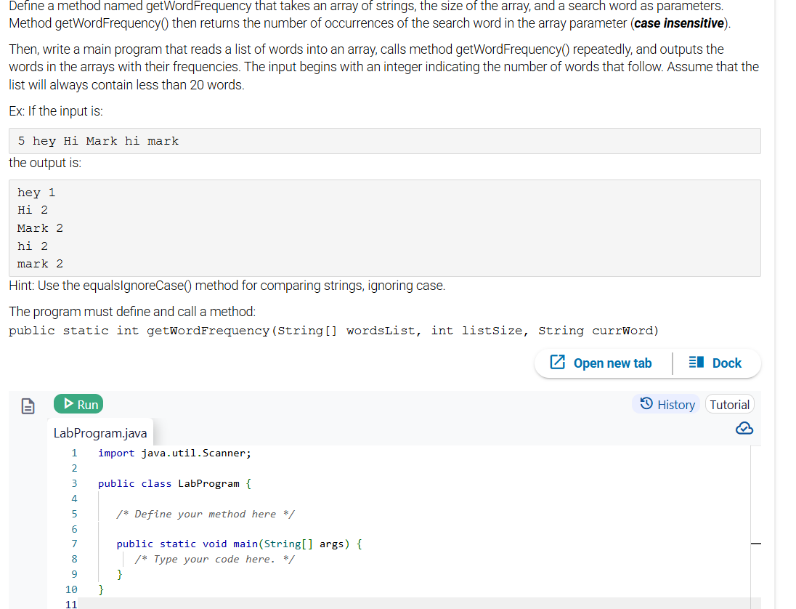Open the coding Tutorial
Viewport: 796px width, 609px height.
pos(729,404)
